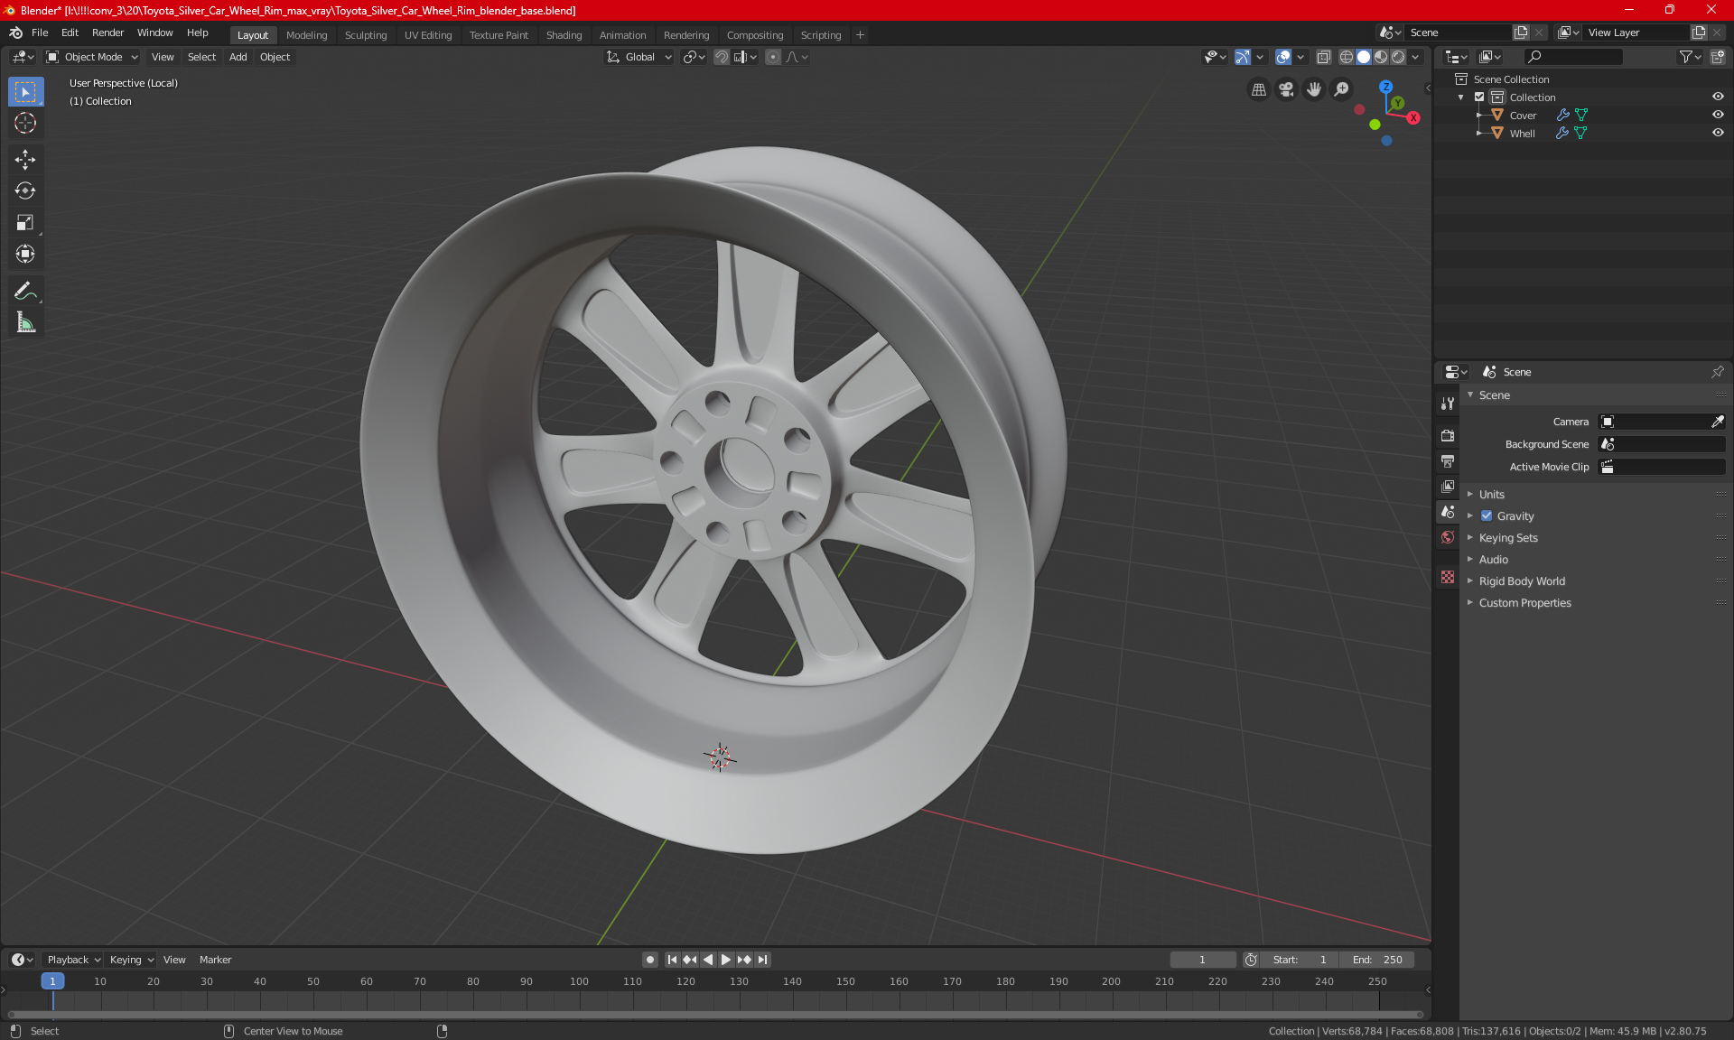The image size is (1734, 1040).
Task: Pick the Rotate tool
Action: (x=25, y=191)
